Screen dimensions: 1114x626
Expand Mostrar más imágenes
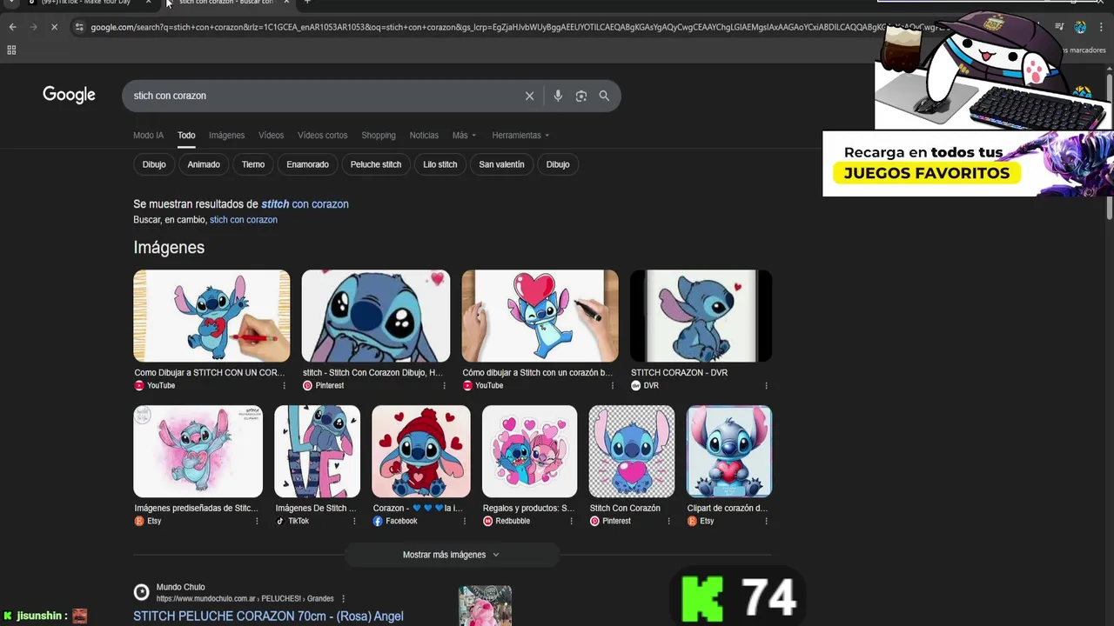tap(451, 555)
